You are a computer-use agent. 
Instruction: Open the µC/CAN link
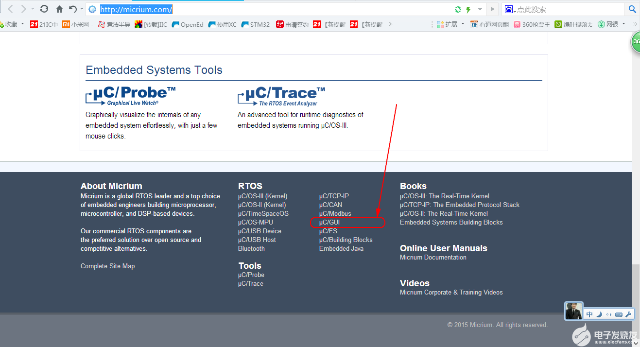pos(330,205)
